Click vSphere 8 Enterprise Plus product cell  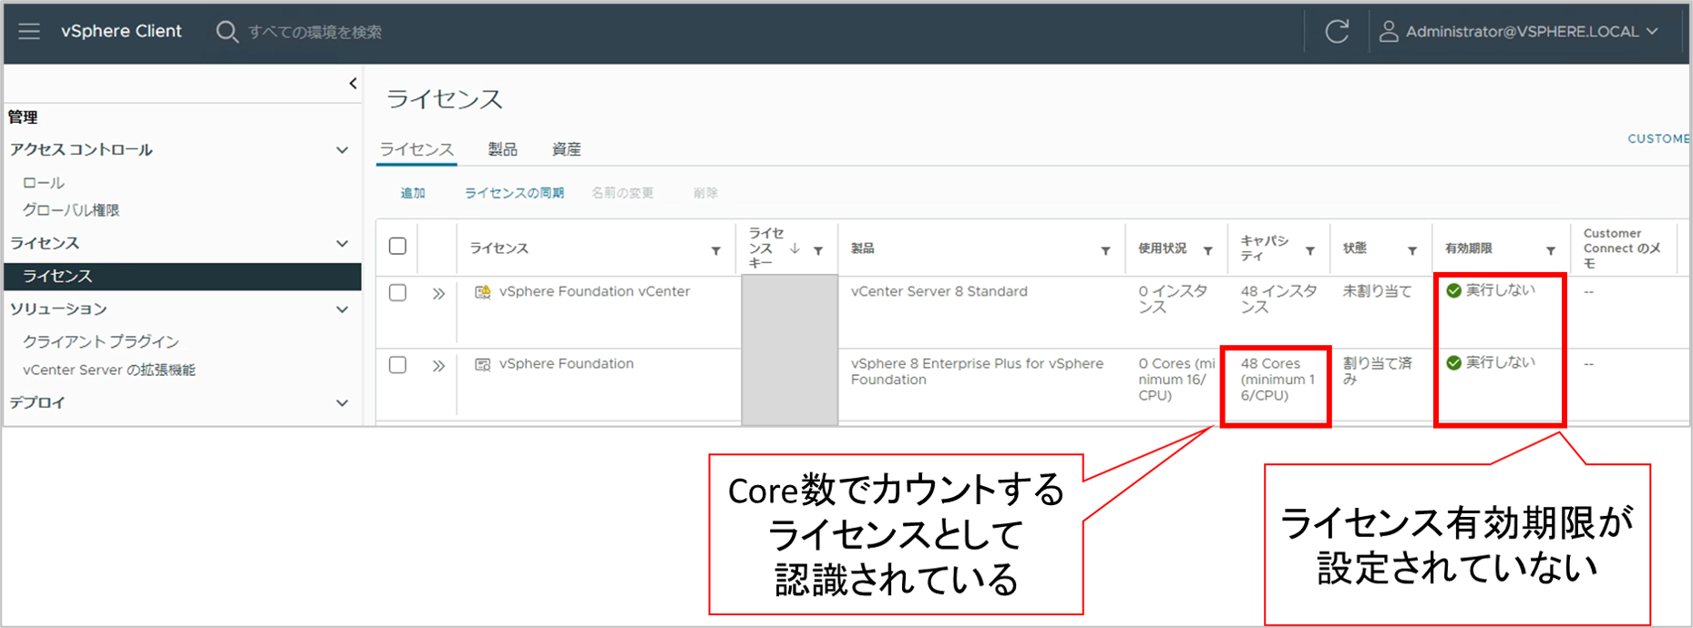[x=977, y=371]
